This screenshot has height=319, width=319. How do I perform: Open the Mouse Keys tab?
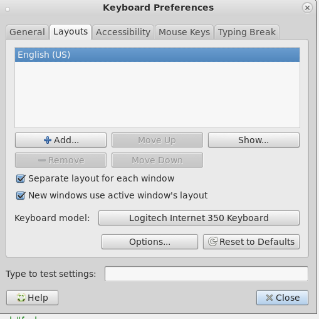click(x=184, y=32)
